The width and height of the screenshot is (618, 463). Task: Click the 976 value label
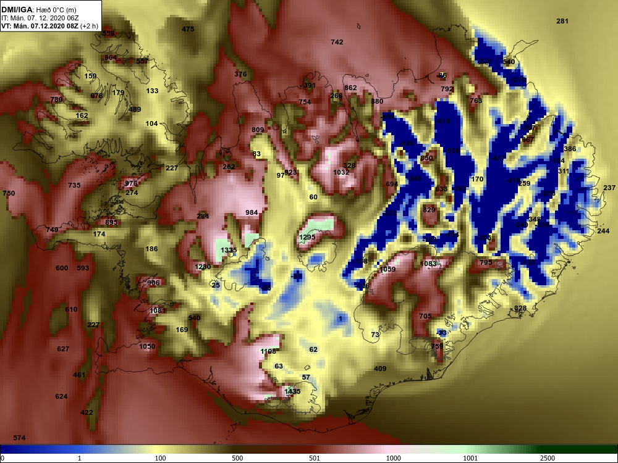pyautogui.click(x=131, y=183)
